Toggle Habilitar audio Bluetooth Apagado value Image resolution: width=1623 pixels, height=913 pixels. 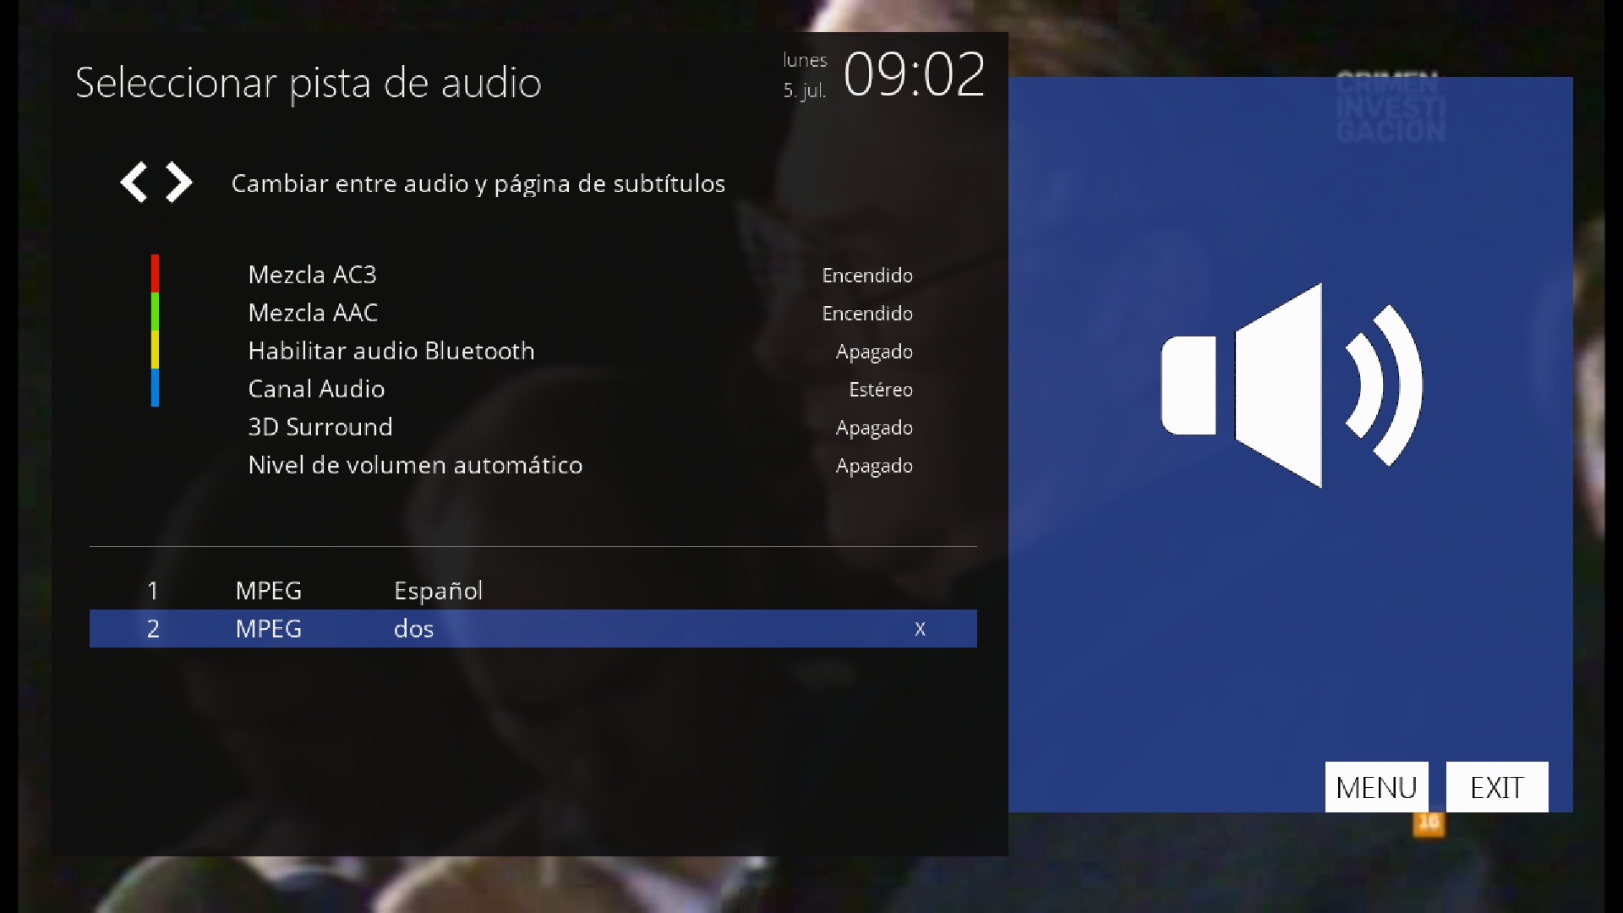coord(873,352)
